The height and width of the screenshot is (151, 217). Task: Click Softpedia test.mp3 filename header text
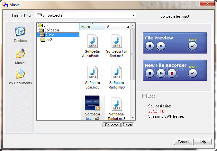[x=175, y=16]
